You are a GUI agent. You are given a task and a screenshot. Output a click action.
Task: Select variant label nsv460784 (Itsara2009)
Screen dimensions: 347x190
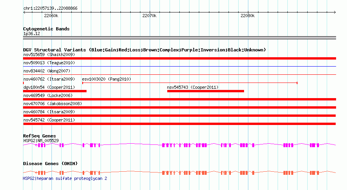pyautogui.click(x=49, y=112)
